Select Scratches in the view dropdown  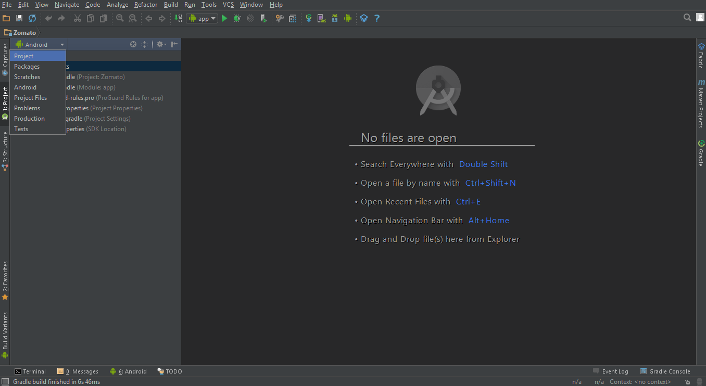point(38,77)
